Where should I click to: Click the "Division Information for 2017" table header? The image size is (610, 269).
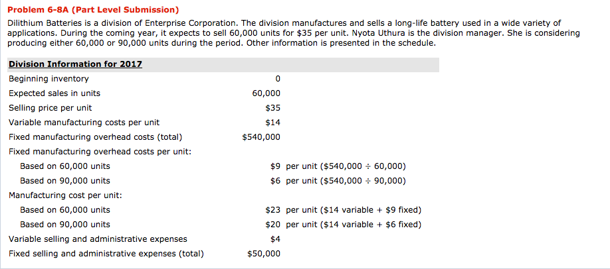75,64
